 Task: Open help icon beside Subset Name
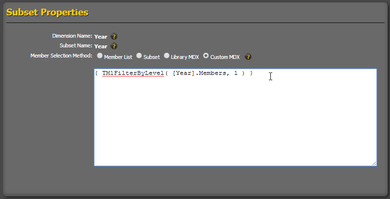(x=114, y=46)
